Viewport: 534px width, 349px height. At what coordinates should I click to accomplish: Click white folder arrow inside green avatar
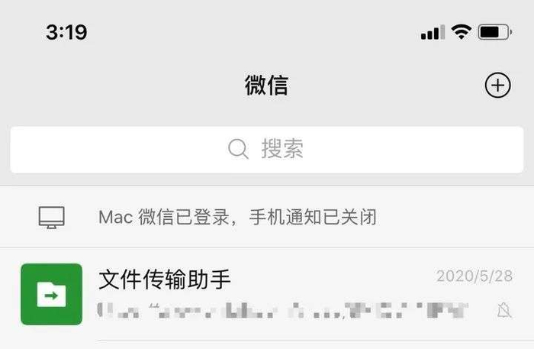pos(51,295)
